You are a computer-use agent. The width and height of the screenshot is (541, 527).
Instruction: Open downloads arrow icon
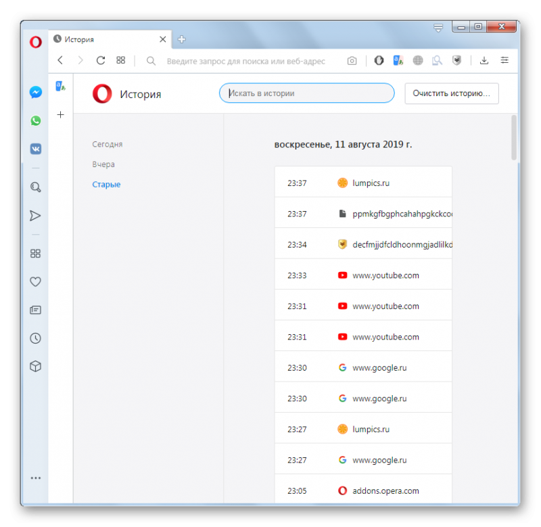[x=484, y=60]
